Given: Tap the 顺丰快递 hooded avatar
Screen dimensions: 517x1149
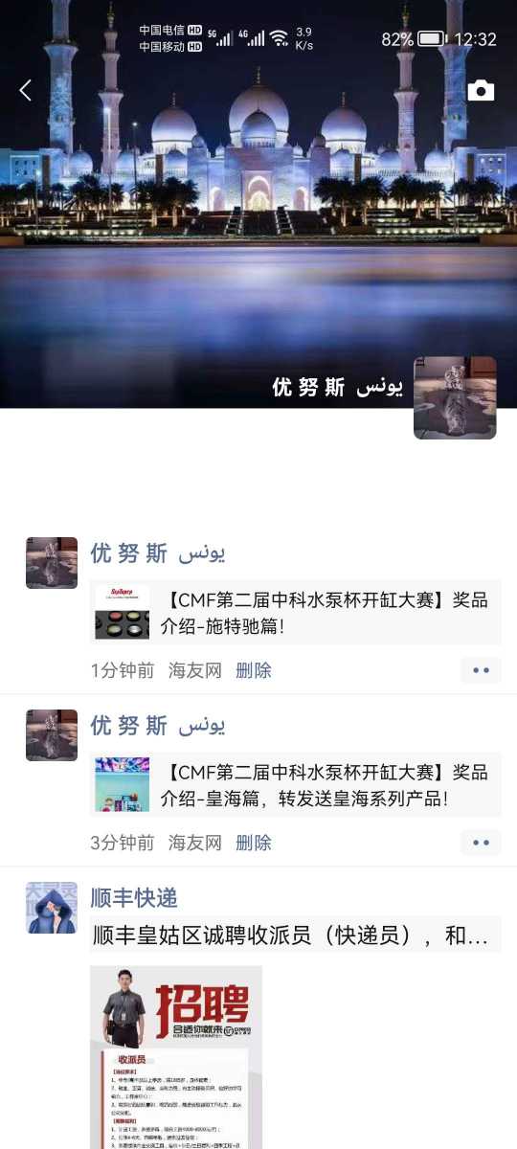Looking at the screenshot, I should click(x=52, y=908).
